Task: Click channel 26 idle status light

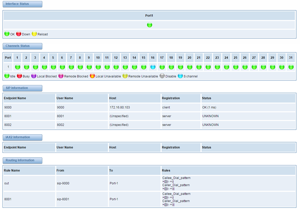Action: pos(245,67)
